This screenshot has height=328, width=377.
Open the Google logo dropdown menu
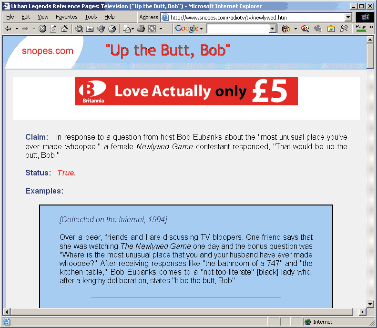tap(202, 29)
